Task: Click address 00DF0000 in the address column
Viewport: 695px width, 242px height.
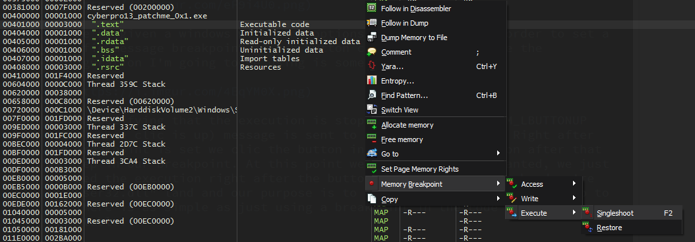Action: (21, 170)
